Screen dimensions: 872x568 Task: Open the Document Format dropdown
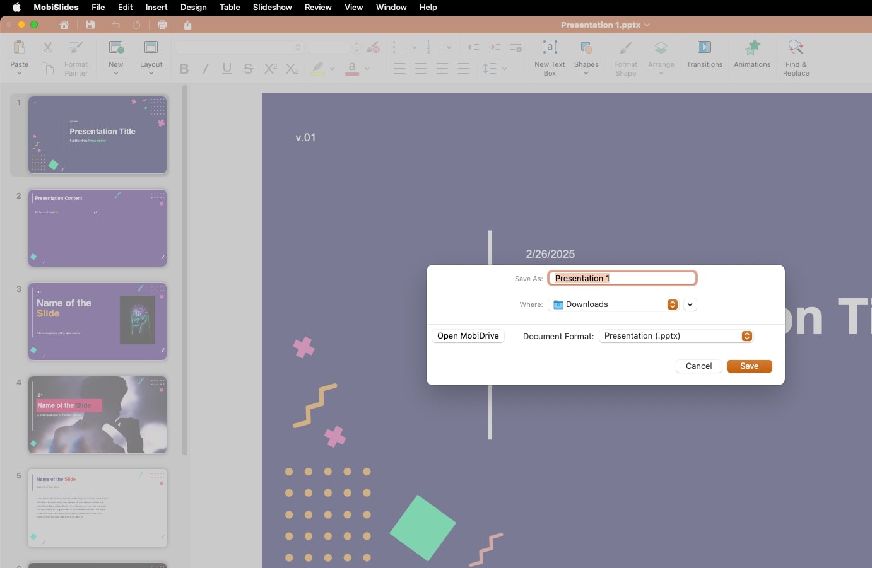[x=747, y=336]
